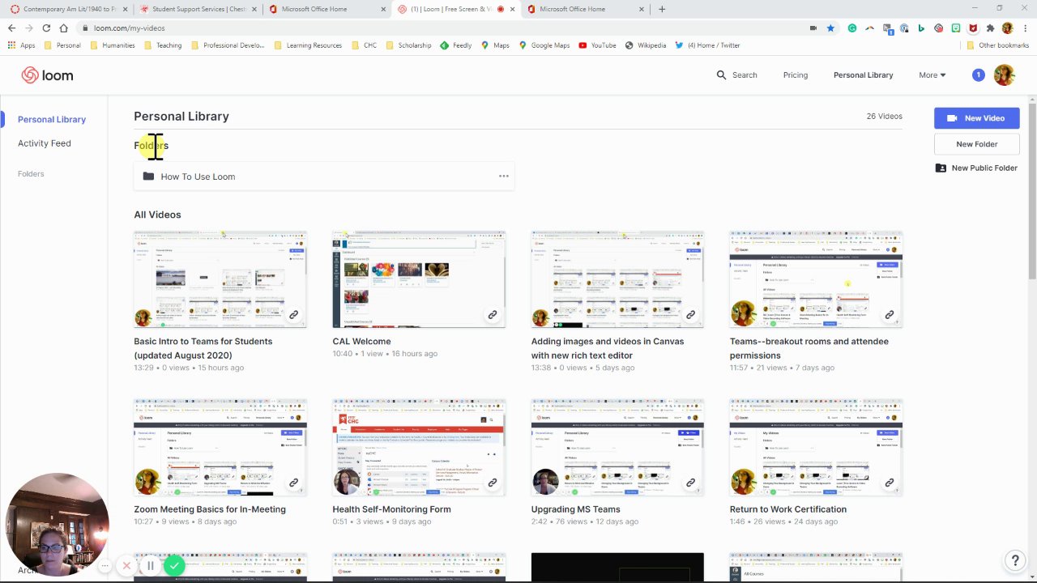Create a New Public Folder
1037x583 pixels.
pyautogui.click(x=976, y=168)
